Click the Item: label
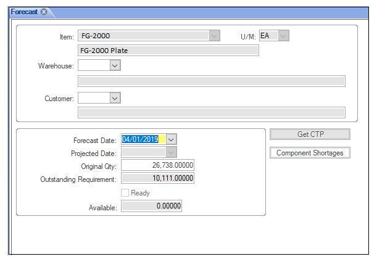377x259 pixels. 67,37
